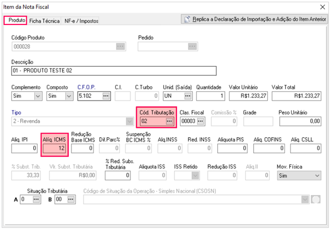
Task: Expand the Composto dropdown
Action: (x=69, y=96)
